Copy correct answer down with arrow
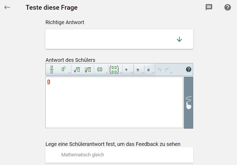Viewport: 237px width, 165px height. point(179,40)
